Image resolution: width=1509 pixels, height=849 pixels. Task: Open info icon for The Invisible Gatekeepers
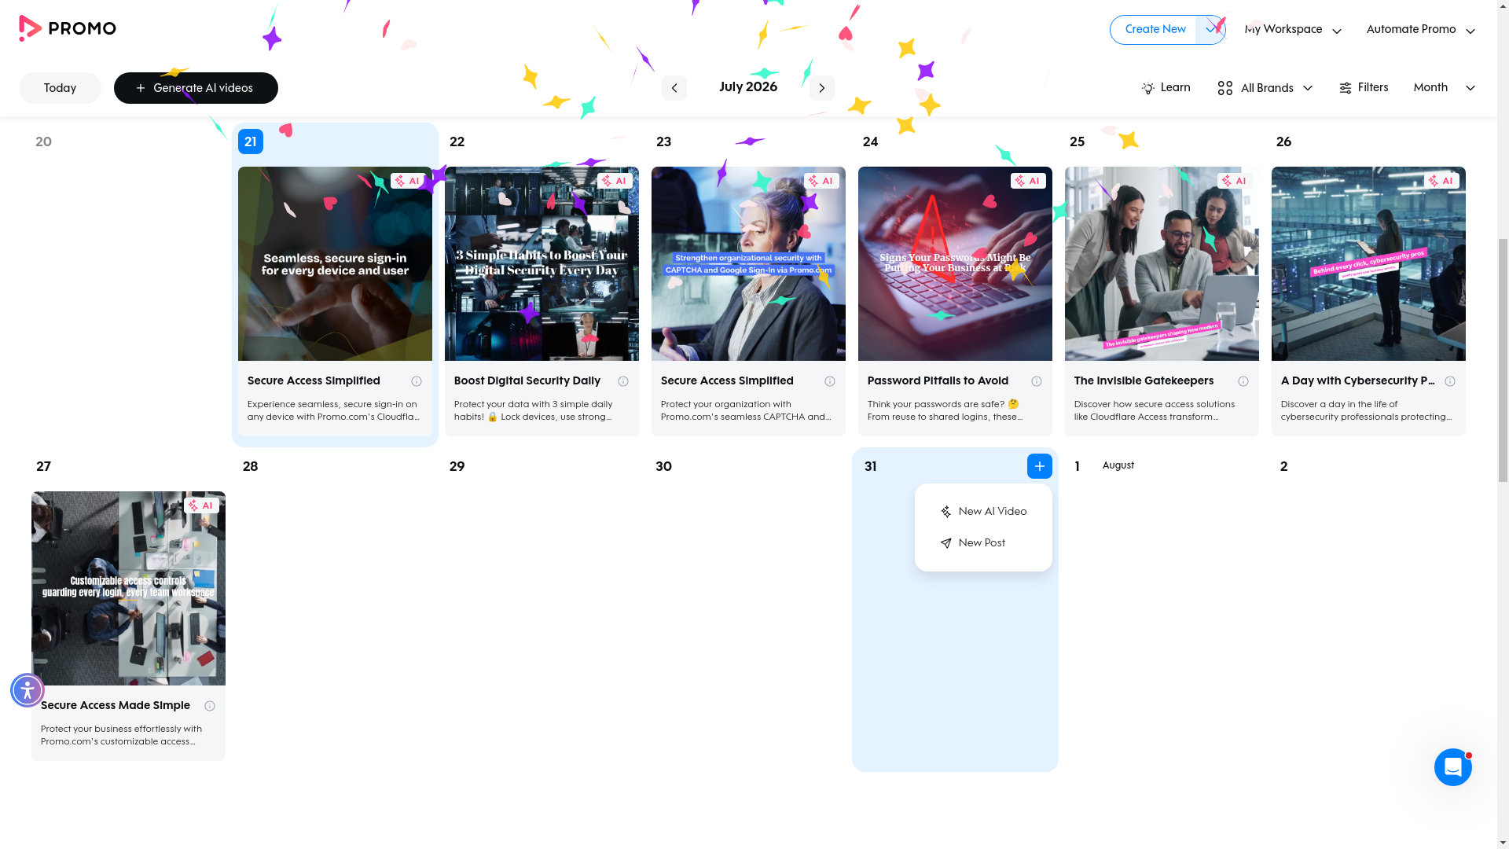point(1243,381)
